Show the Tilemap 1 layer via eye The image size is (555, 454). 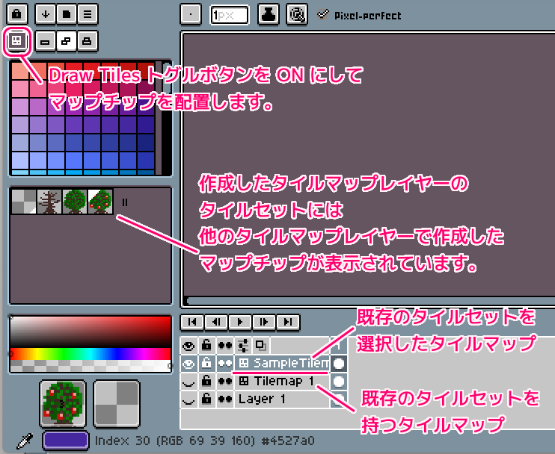pyautogui.click(x=188, y=382)
